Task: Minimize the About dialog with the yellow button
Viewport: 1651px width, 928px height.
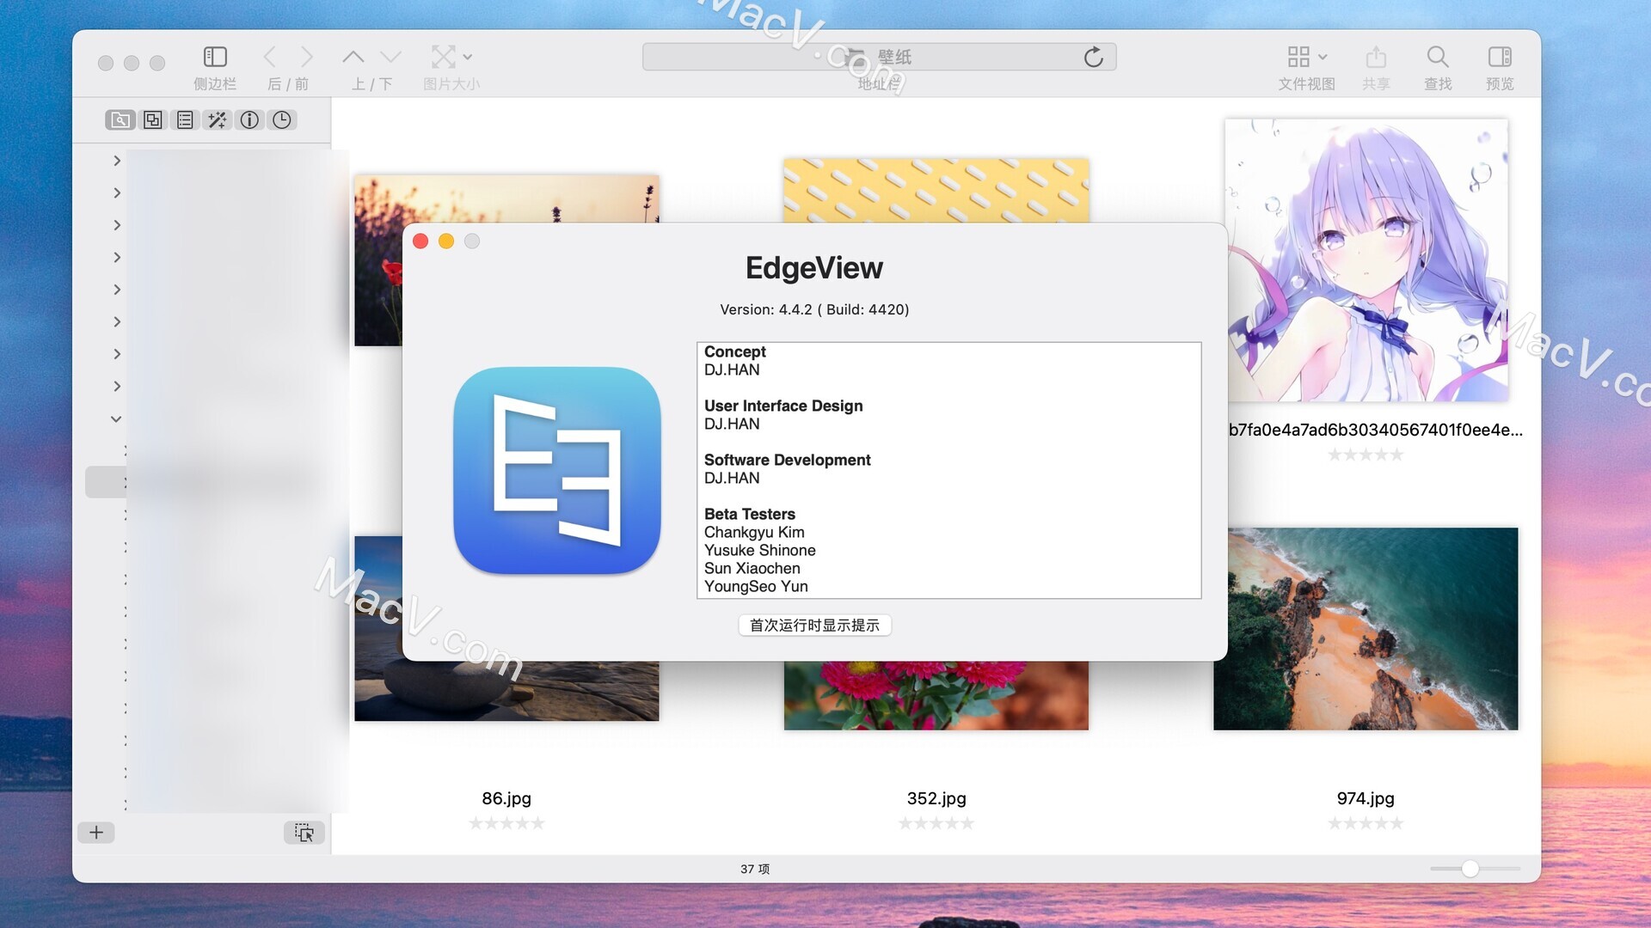Action: point(446,241)
